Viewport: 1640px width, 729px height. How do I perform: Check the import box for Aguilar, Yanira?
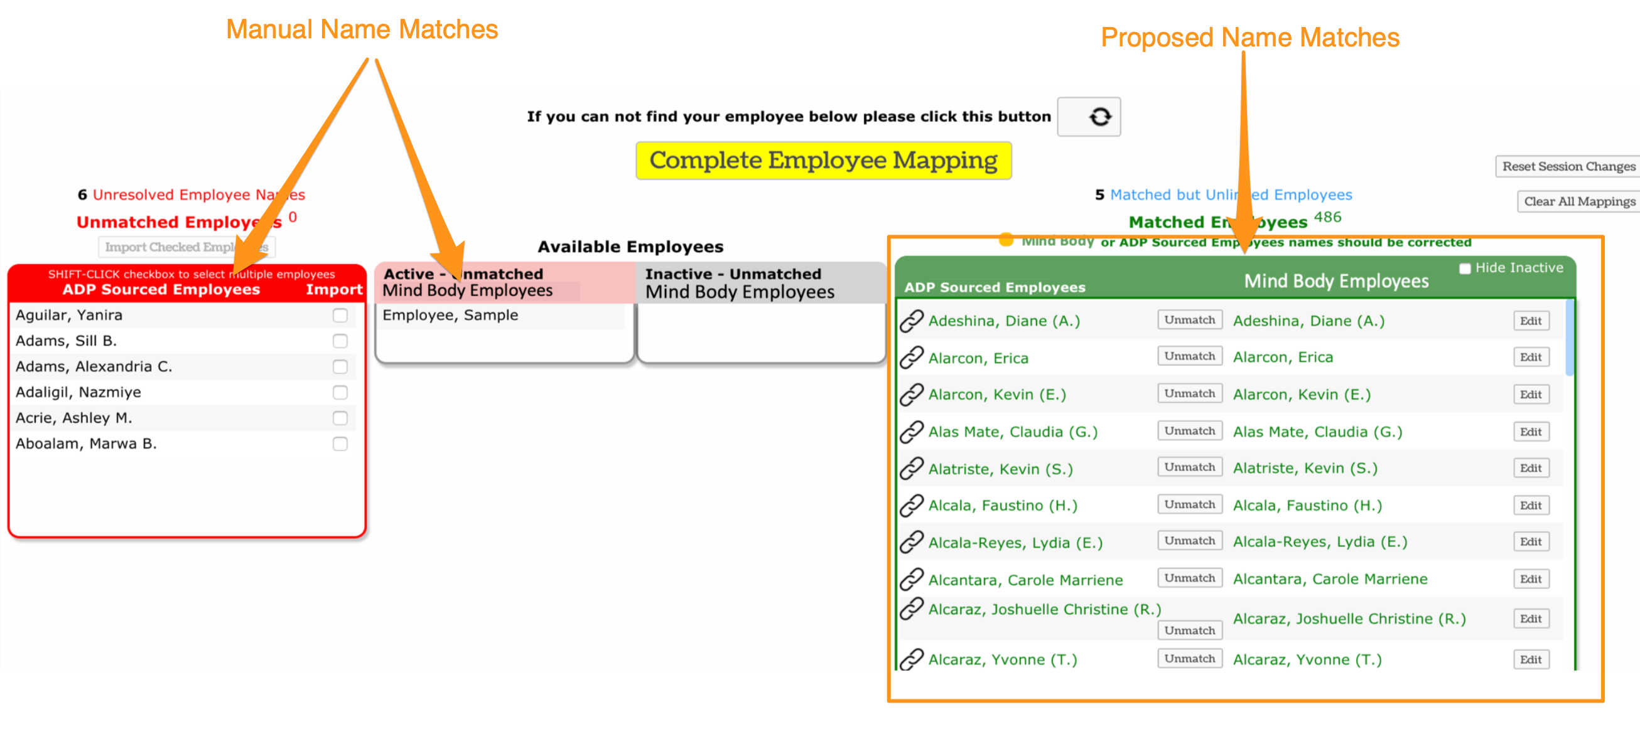[340, 316]
